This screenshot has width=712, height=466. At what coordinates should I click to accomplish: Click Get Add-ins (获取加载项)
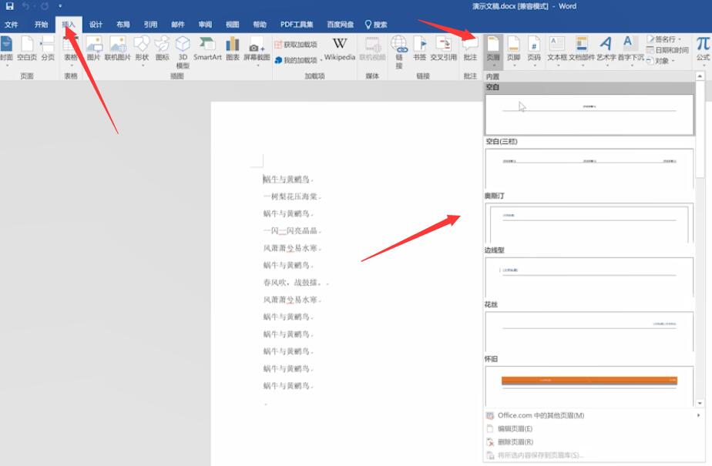(296, 45)
